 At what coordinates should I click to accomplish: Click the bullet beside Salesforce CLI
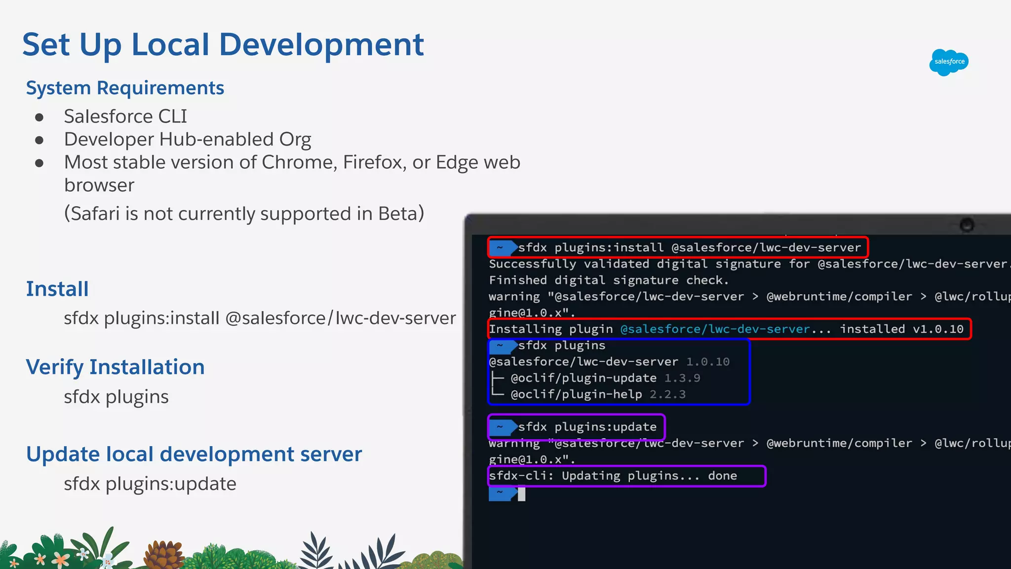tap(39, 117)
